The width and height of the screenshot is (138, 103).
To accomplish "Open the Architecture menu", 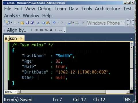I will click(108, 9).
